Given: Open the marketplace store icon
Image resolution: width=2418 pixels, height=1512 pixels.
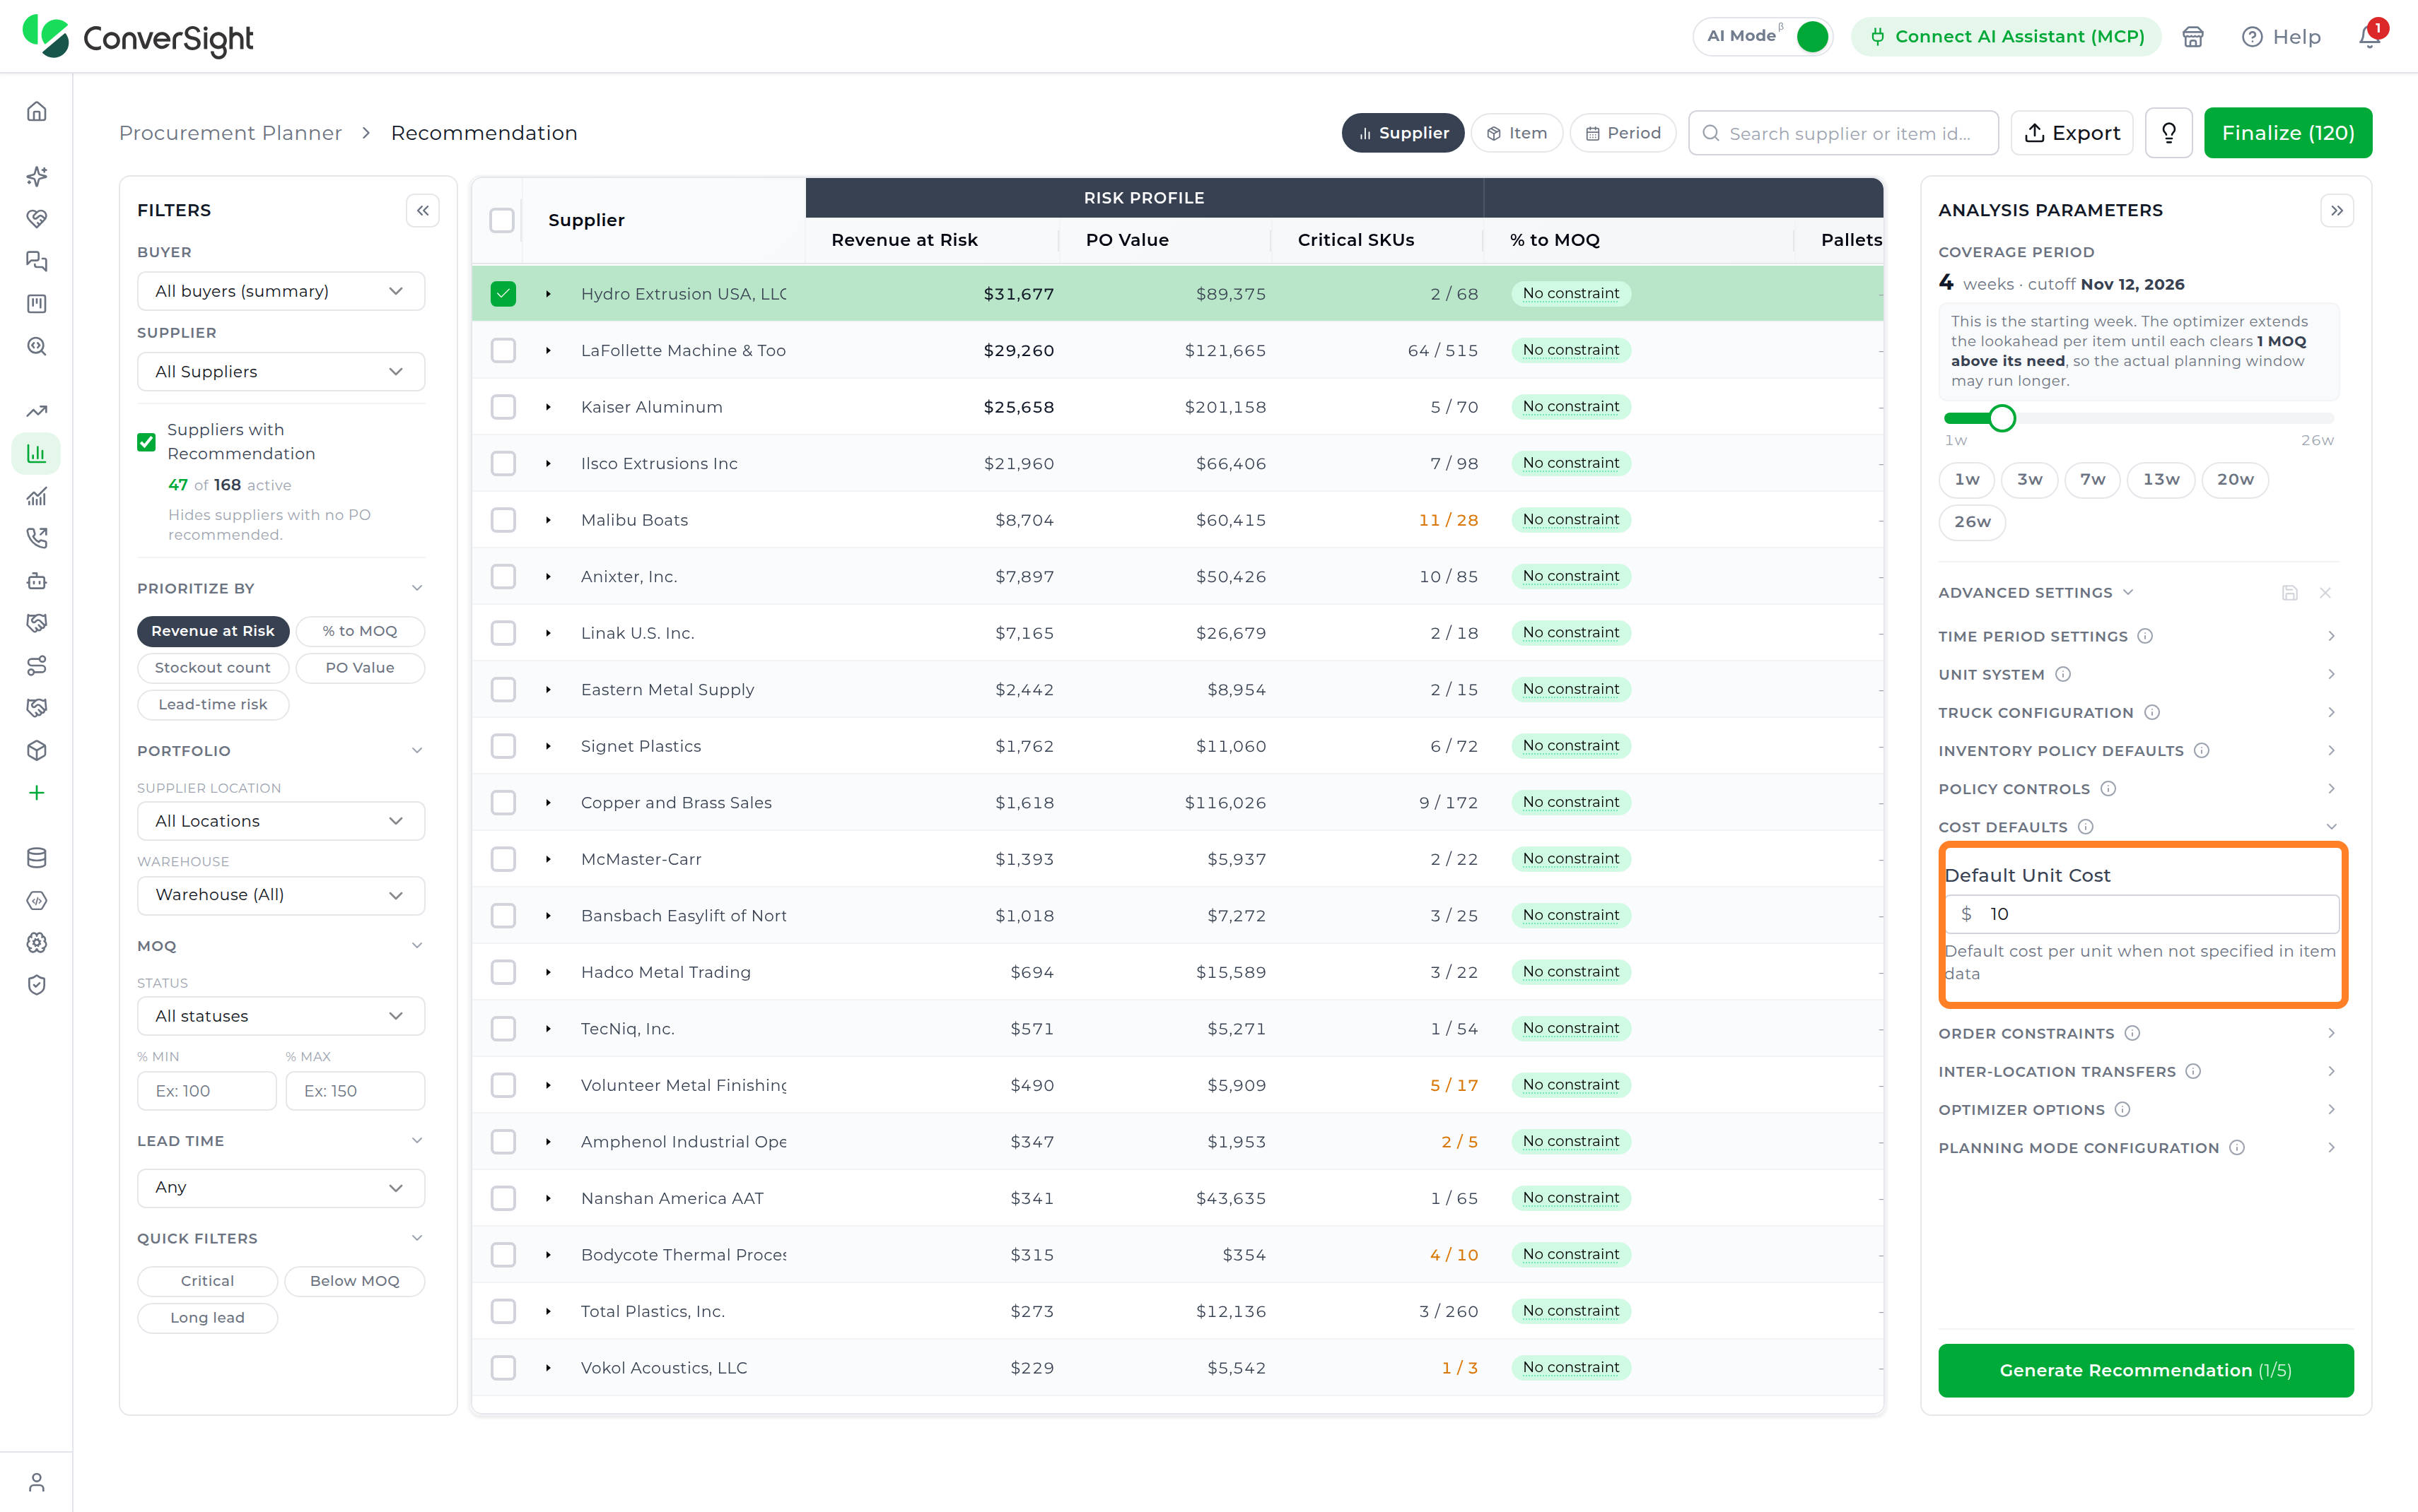Looking at the screenshot, I should pos(2193,36).
